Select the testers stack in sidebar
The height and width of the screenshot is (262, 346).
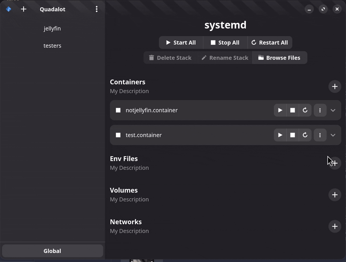[52, 46]
